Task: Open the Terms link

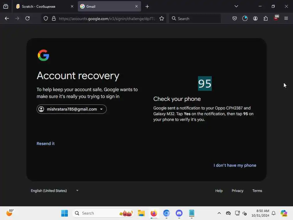Action: point(257,190)
